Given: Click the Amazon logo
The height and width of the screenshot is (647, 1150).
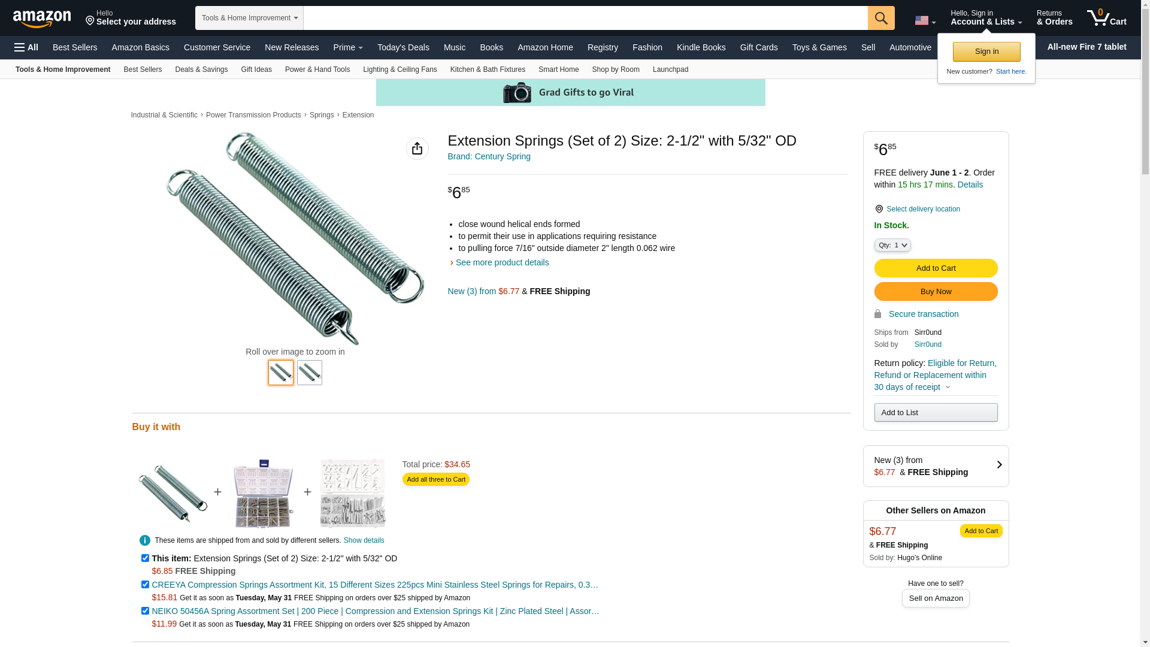Looking at the screenshot, I should point(42,19).
